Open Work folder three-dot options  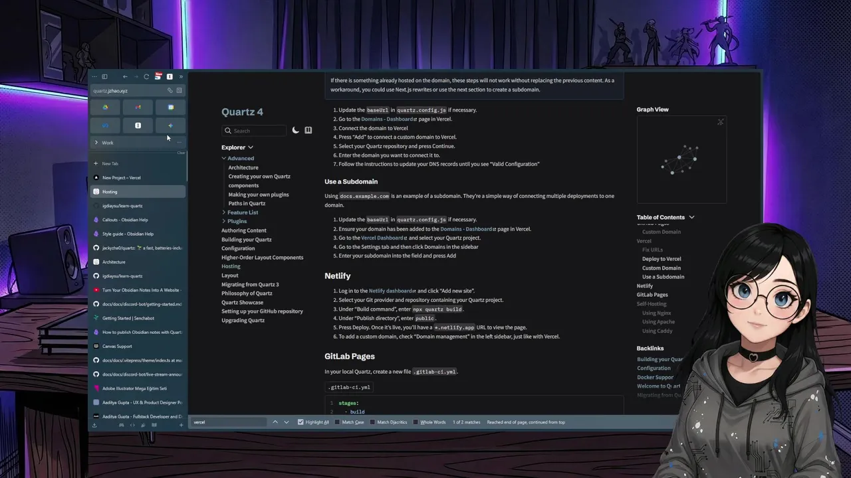(179, 143)
